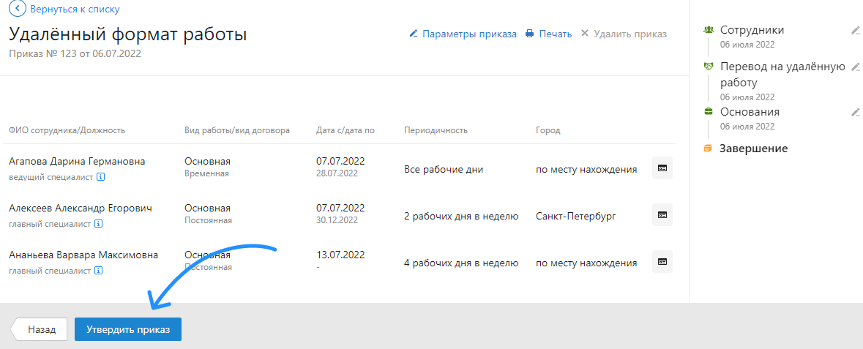Open card icon for Агапова Дарина Германовна

(x=662, y=168)
